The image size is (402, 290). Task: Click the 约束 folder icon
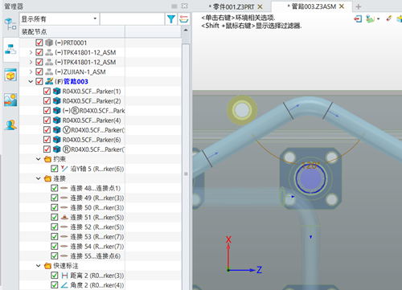coord(47,159)
